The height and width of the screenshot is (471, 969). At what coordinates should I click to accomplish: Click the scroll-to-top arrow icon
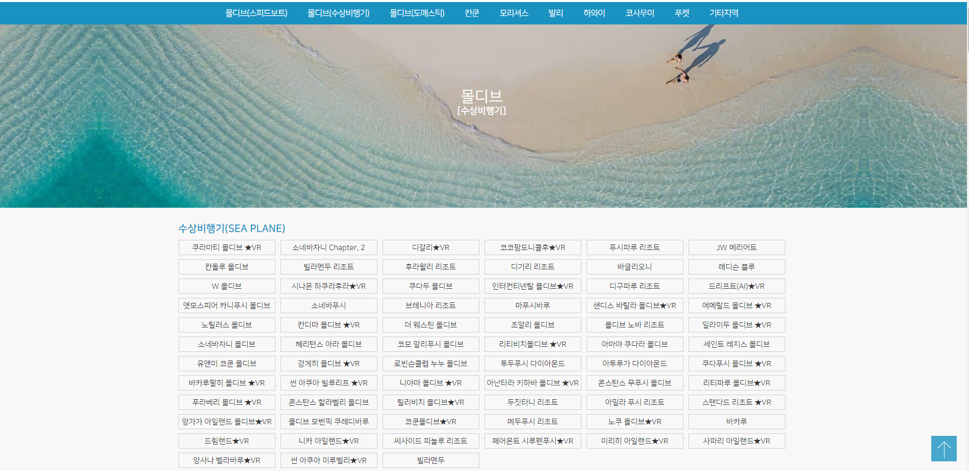tap(943, 449)
